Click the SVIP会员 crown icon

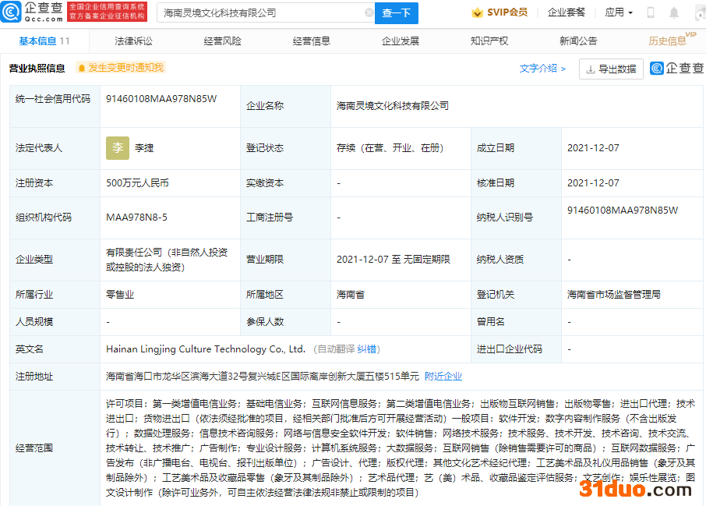tap(477, 13)
